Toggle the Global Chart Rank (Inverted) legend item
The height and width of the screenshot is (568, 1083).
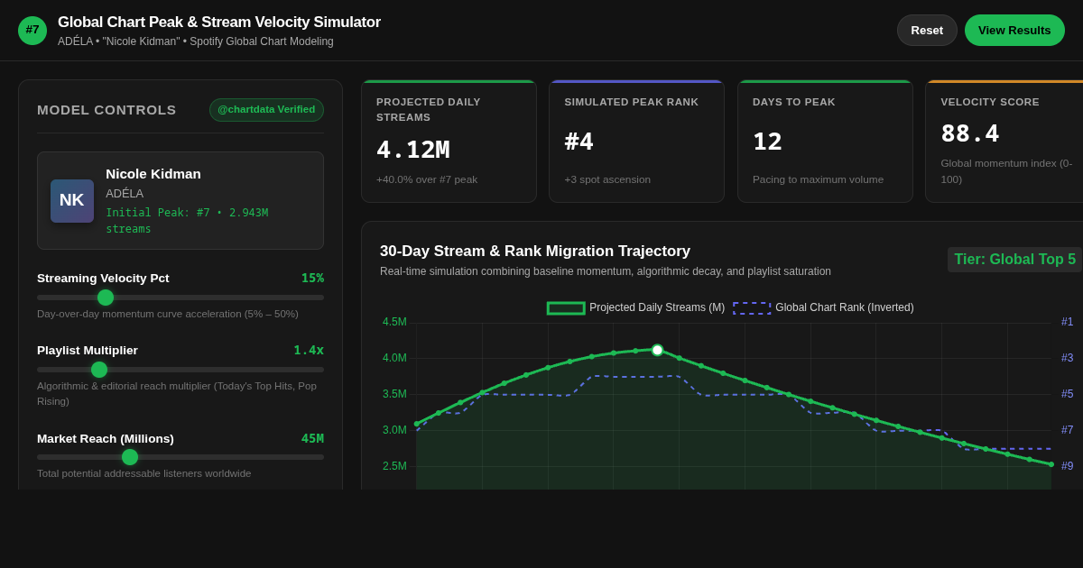tap(823, 307)
